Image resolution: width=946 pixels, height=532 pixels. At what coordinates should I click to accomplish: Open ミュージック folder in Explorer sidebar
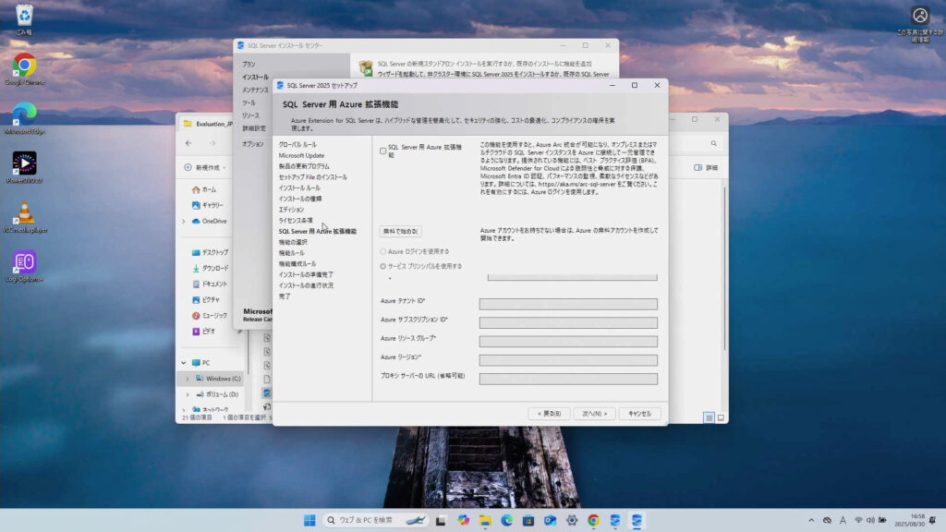tap(210, 316)
